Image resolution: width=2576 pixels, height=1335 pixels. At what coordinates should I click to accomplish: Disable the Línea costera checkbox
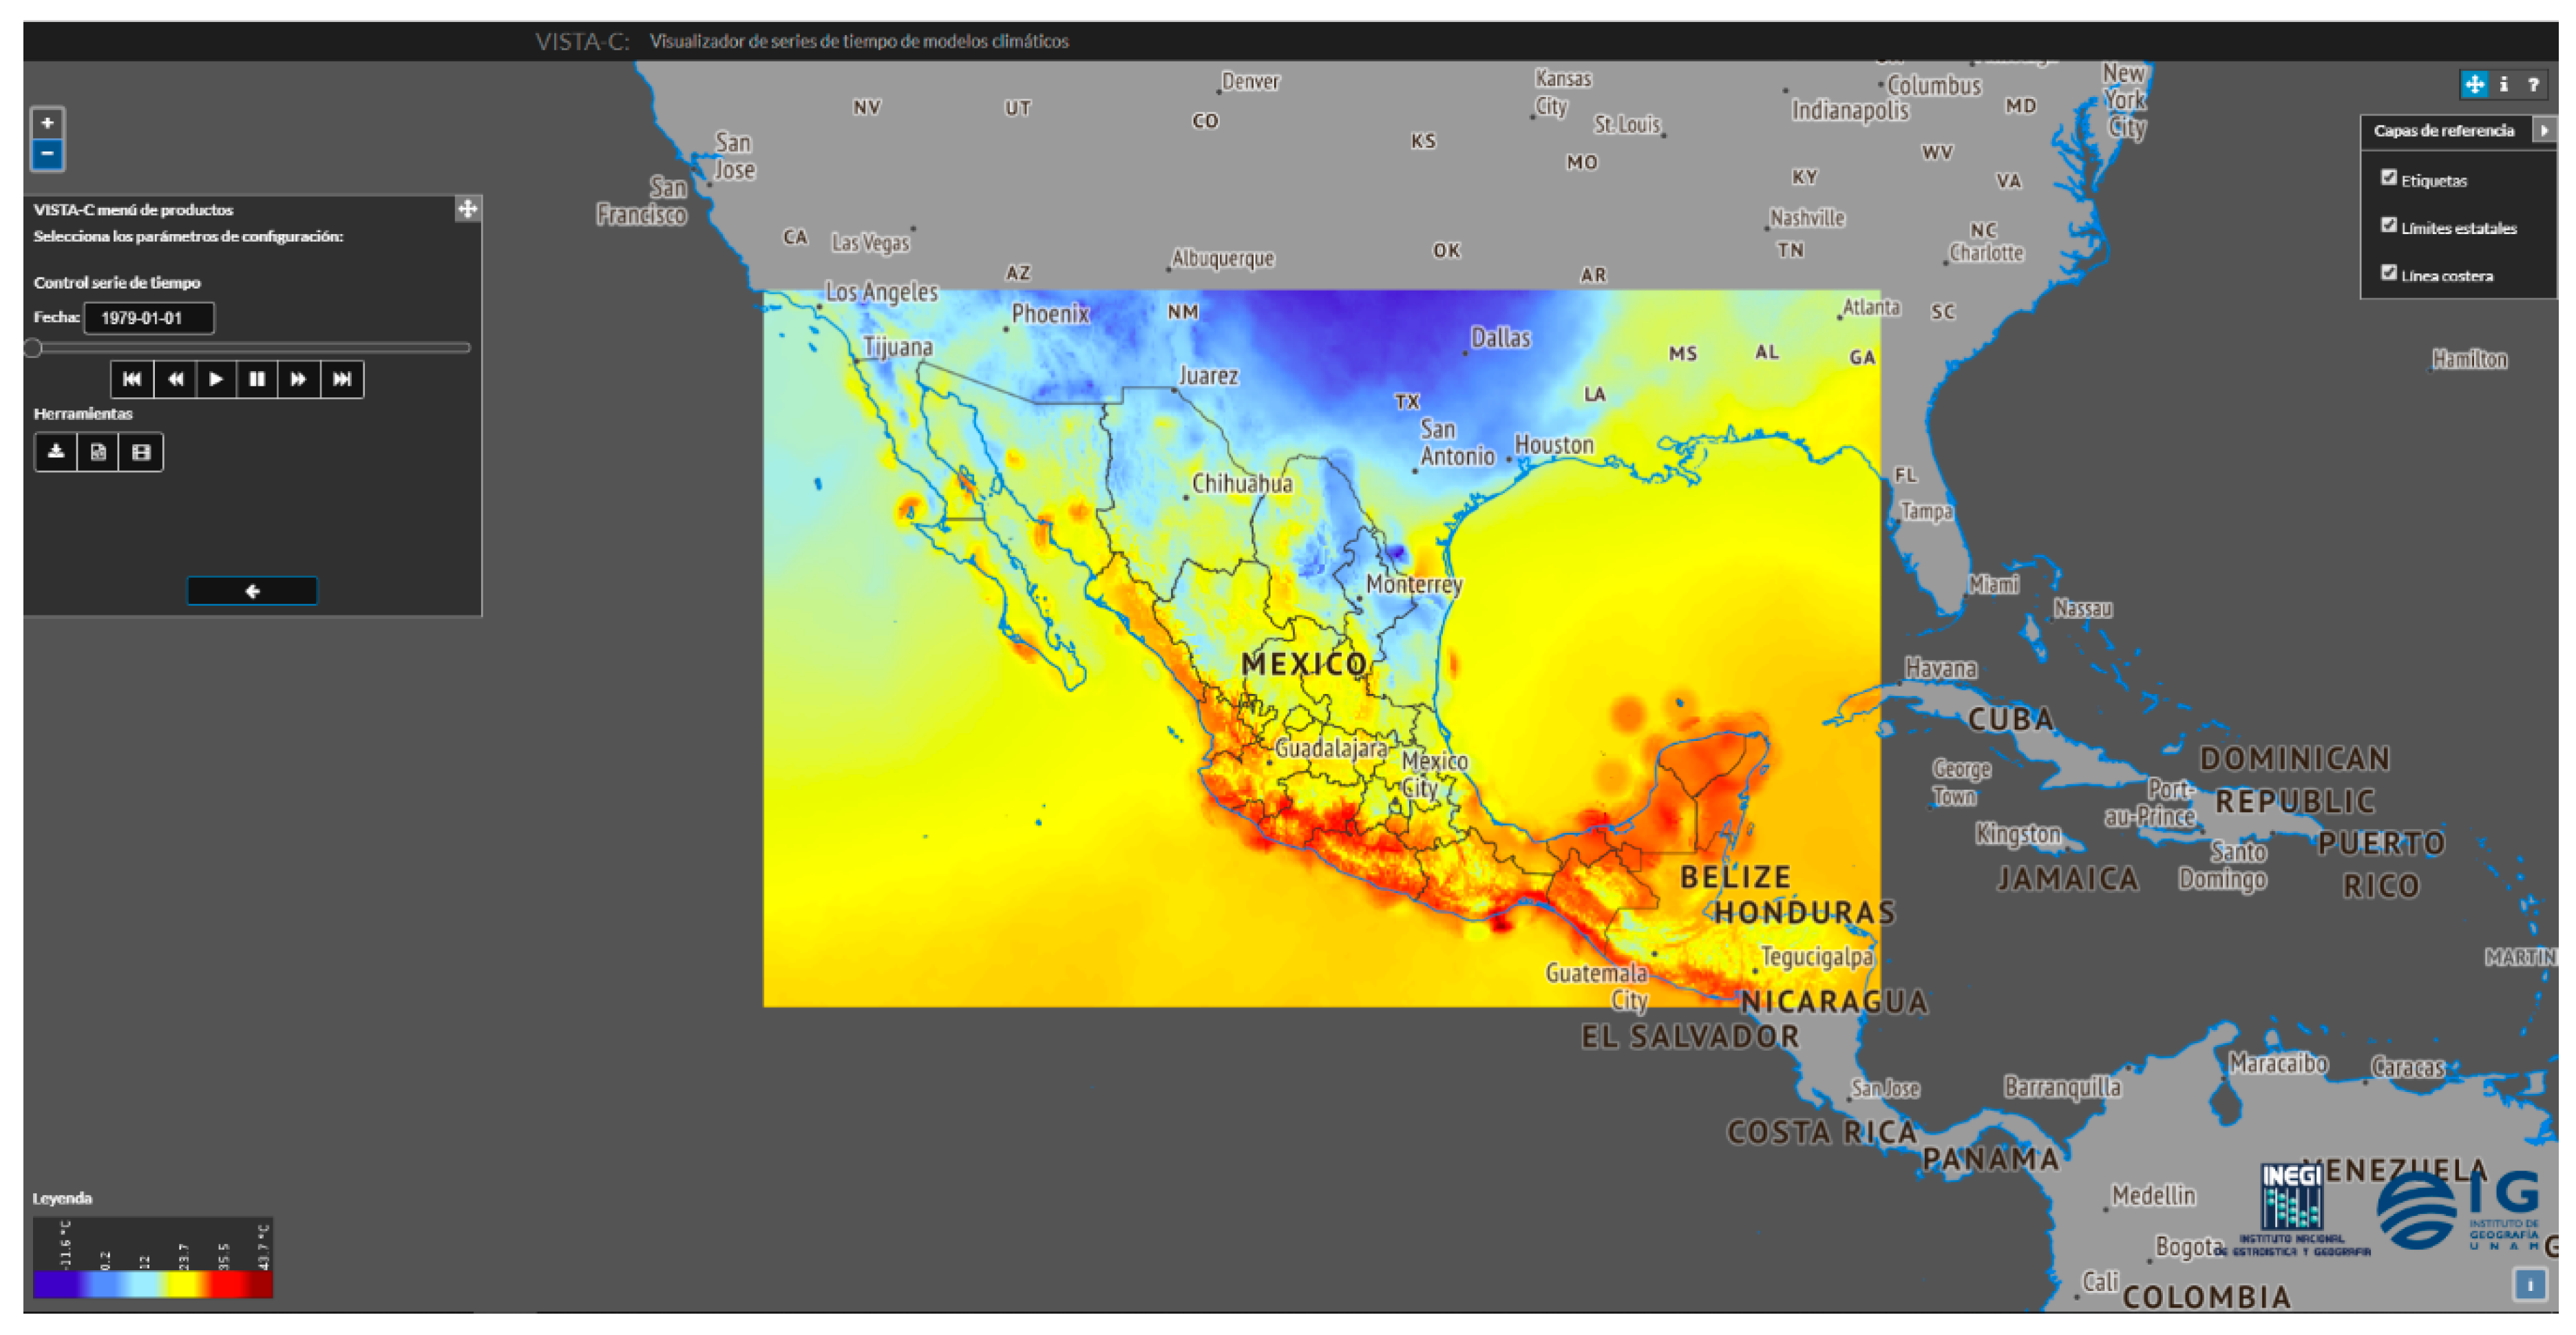click(x=2388, y=273)
